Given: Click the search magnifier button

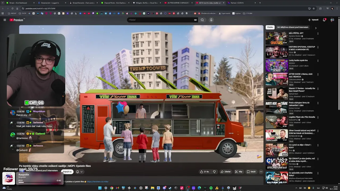Looking at the screenshot, I should 202,20.
